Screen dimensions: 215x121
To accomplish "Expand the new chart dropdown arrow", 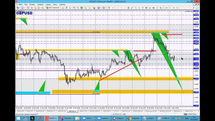I will click(19, 8).
